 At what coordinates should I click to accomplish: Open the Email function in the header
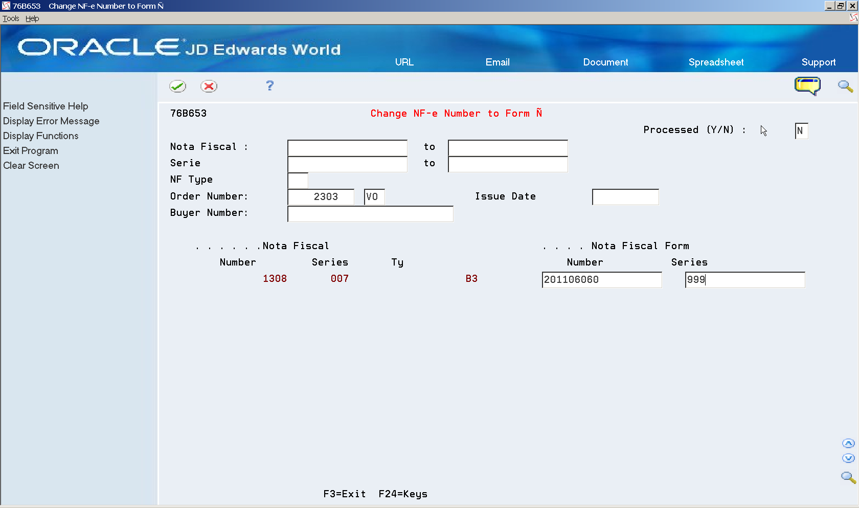(497, 62)
